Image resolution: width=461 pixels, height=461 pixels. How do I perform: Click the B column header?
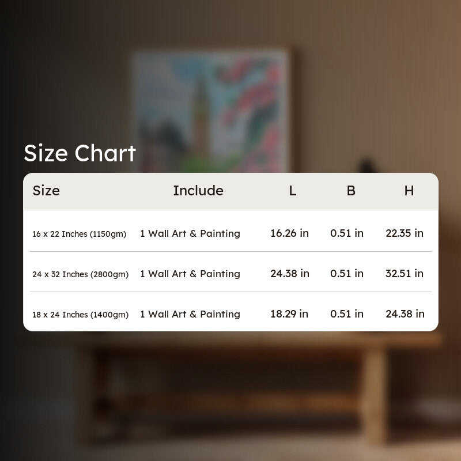point(351,191)
